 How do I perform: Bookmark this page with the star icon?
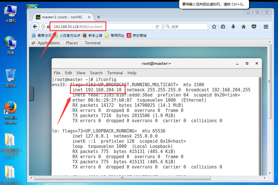(x=214, y=26)
